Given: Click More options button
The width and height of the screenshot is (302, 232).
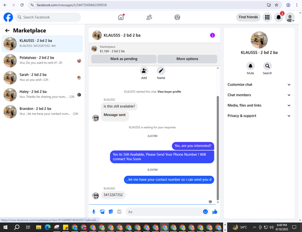Looking at the screenshot, I should point(187,59).
